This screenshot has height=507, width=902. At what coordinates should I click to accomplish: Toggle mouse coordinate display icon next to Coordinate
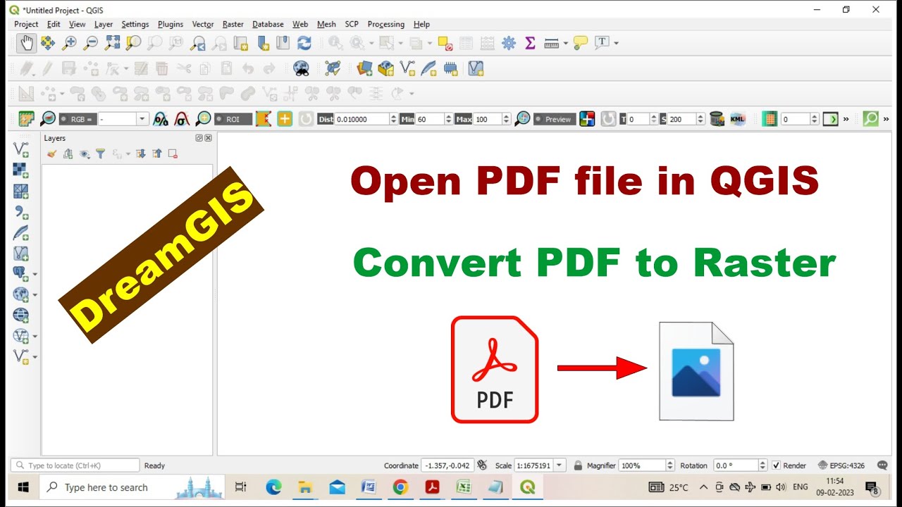[482, 465]
